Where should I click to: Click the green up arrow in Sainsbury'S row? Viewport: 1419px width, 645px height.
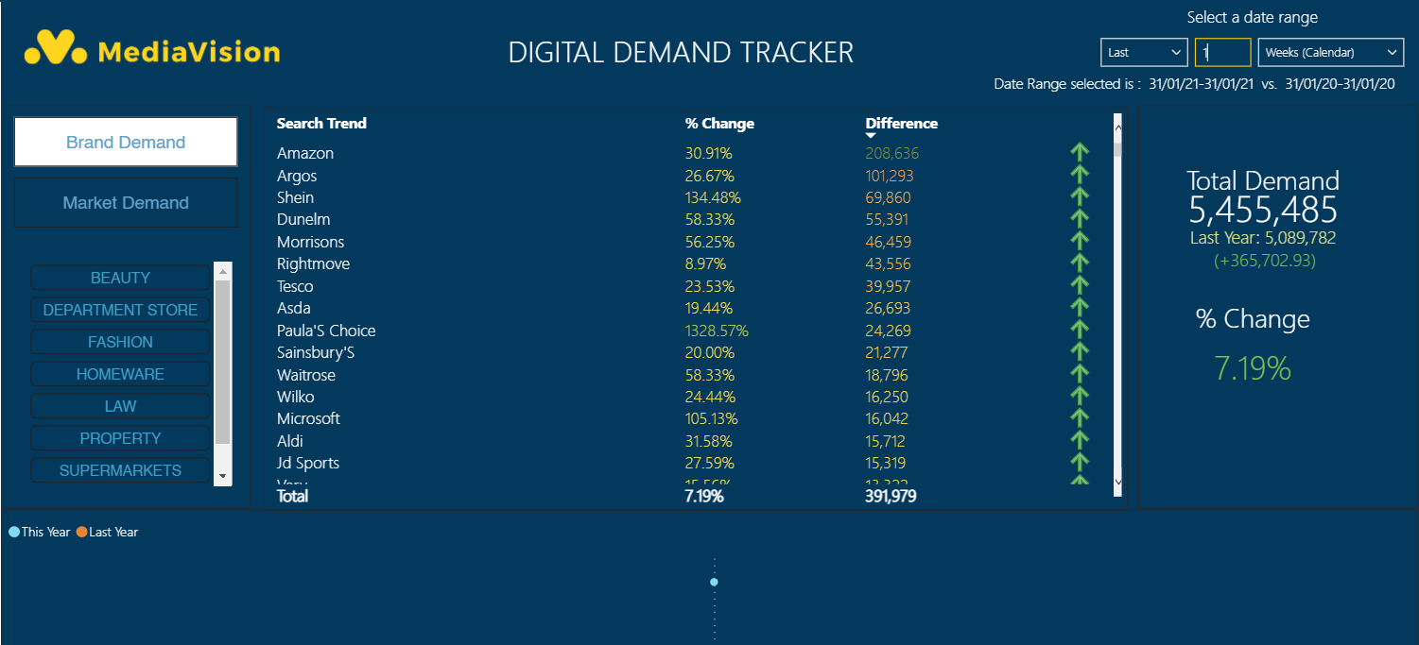tap(1079, 352)
